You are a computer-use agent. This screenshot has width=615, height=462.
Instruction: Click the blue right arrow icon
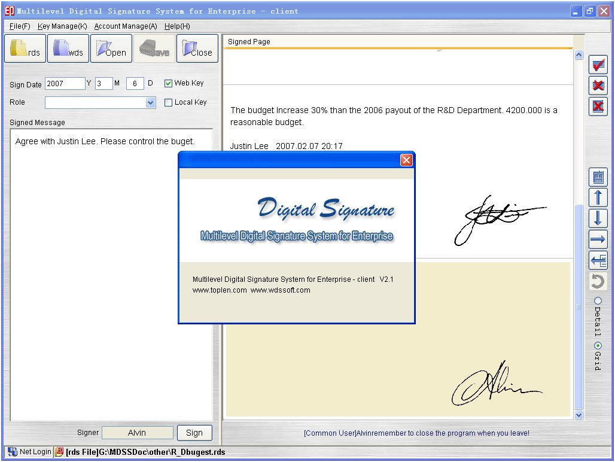[598, 239]
